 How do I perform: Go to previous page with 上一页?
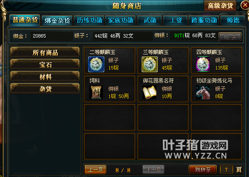click(x=95, y=169)
